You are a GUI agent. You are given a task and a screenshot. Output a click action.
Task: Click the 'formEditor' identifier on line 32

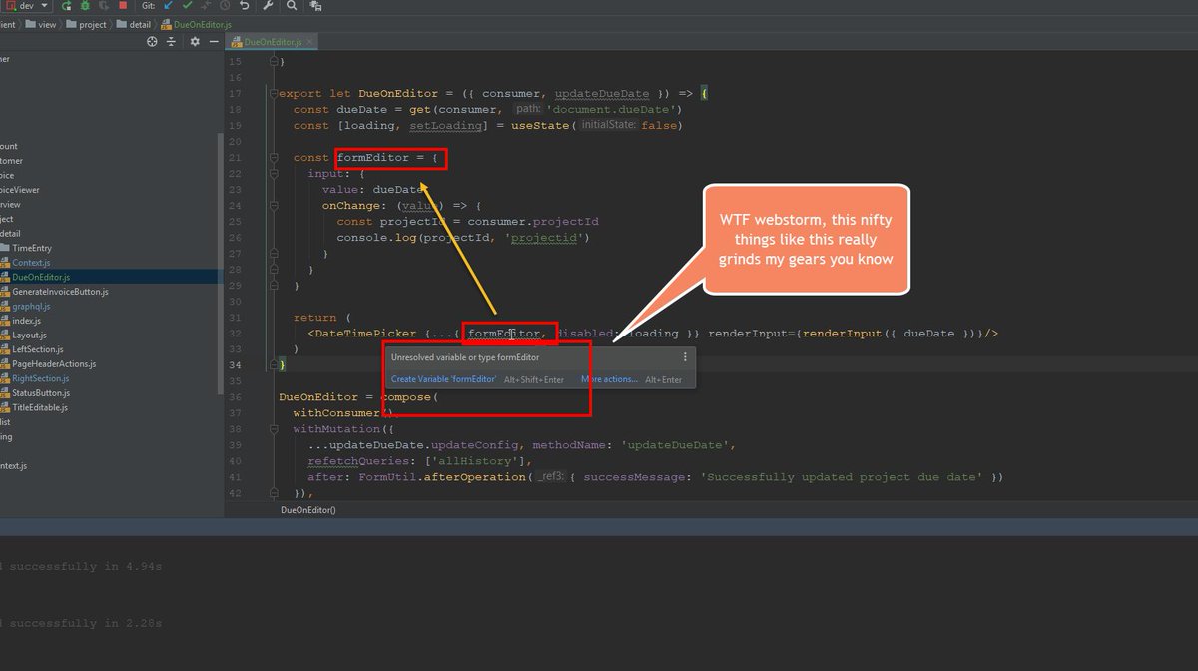tap(505, 334)
